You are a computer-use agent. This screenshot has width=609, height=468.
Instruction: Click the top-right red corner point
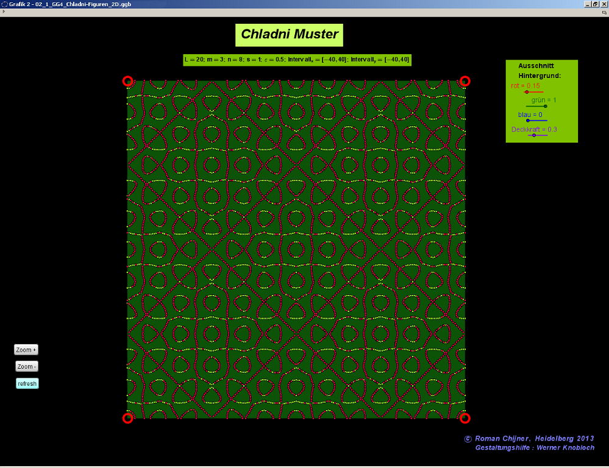pyautogui.click(x=465, y=80)
